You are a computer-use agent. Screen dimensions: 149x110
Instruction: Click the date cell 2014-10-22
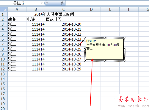(x=63, y=34)
